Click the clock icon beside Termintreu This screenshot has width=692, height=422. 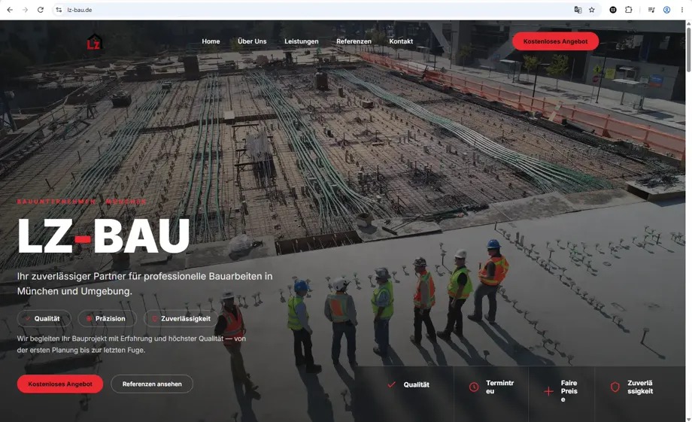coord(474,387)
